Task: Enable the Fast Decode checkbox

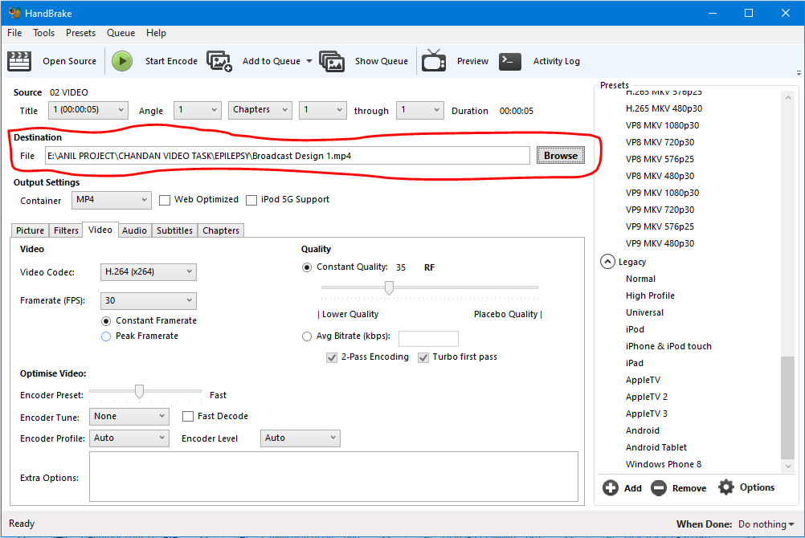Action: [x=188, y=416]
